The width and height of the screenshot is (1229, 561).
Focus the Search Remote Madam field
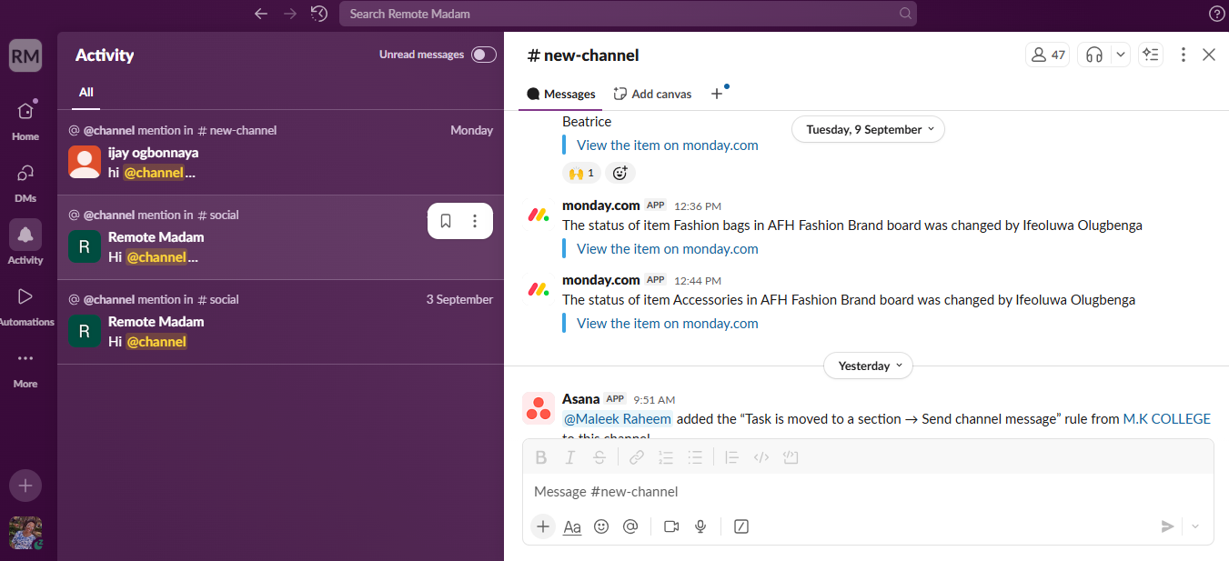pos(628,14)
